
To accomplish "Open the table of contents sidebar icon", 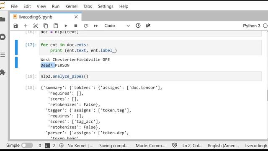I will click(3, 55).
